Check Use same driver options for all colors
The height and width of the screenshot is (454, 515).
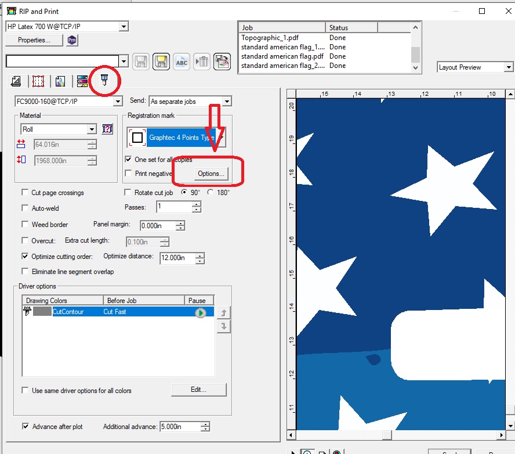pyautogui.click(x=25, y=390)
